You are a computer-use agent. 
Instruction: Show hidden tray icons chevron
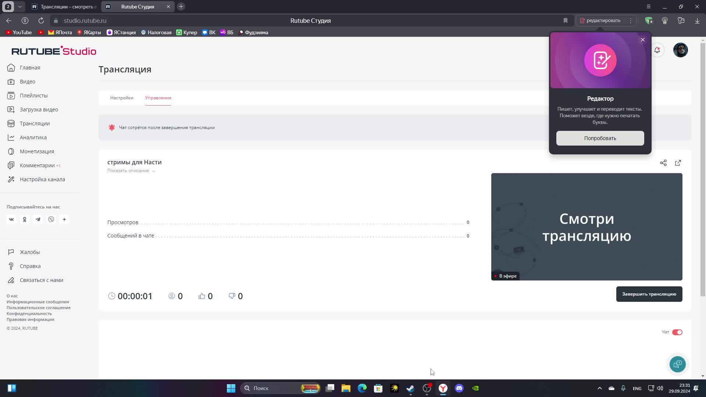click(x=599, y=388)
